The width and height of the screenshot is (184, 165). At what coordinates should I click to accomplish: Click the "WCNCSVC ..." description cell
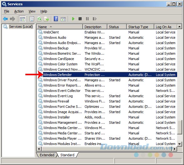[95, 69]
